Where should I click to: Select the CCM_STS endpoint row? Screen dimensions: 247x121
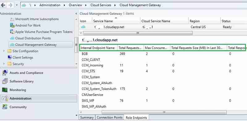163,71
